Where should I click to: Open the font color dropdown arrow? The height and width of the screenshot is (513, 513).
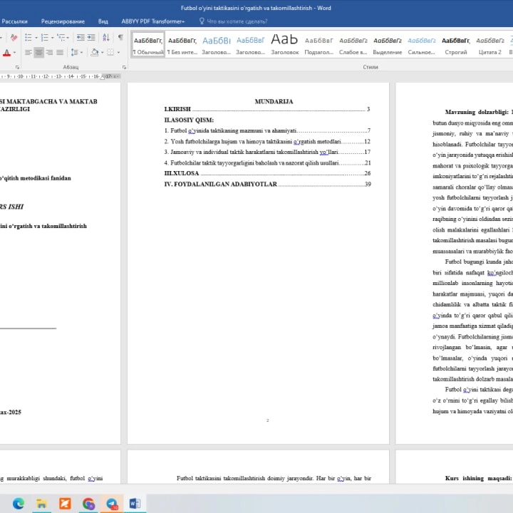tap(14, 53)
